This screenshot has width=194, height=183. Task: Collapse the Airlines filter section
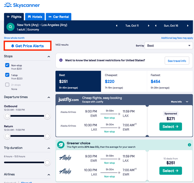tap(49, 175)
